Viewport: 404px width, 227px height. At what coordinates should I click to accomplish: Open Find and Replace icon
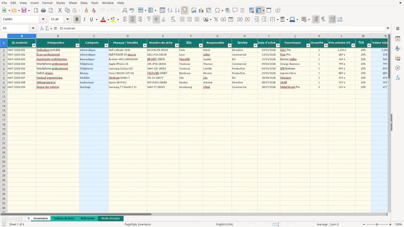point(125,10)
